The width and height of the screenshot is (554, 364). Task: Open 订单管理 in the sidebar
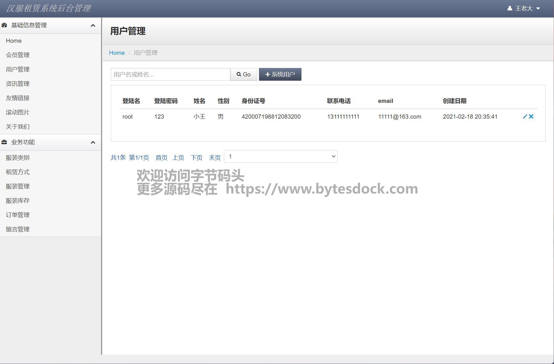pos(18,215)
